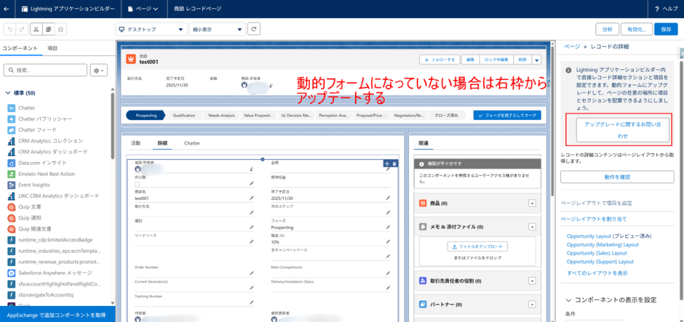Open 縮小表示 zoom dropdown

click(217, 29)
